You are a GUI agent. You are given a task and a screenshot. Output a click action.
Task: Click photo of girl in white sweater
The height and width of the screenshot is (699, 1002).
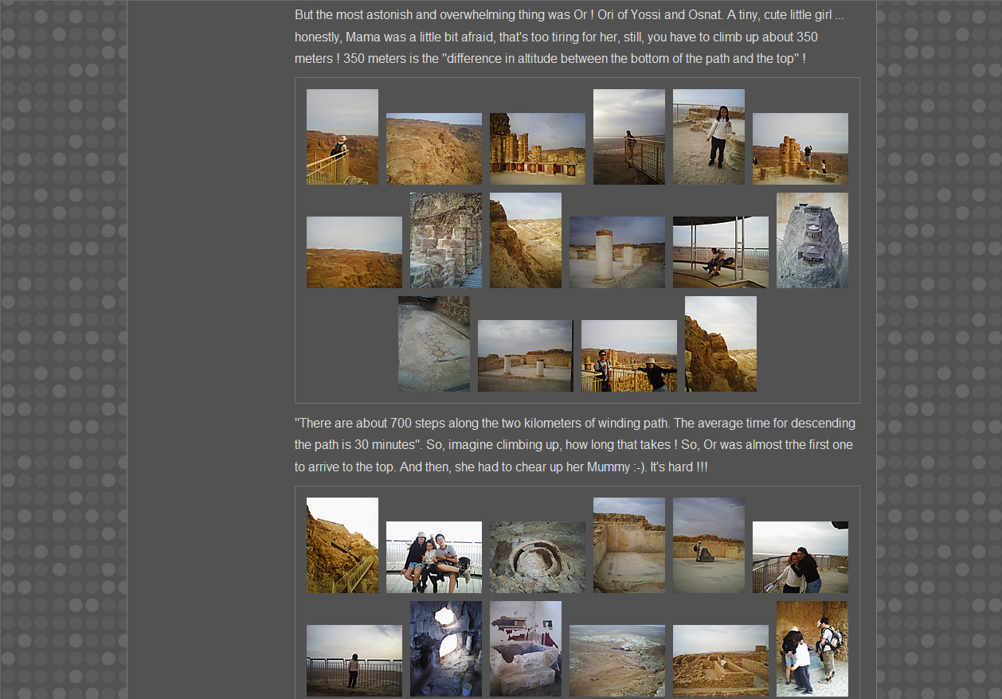tap(708, 137)
